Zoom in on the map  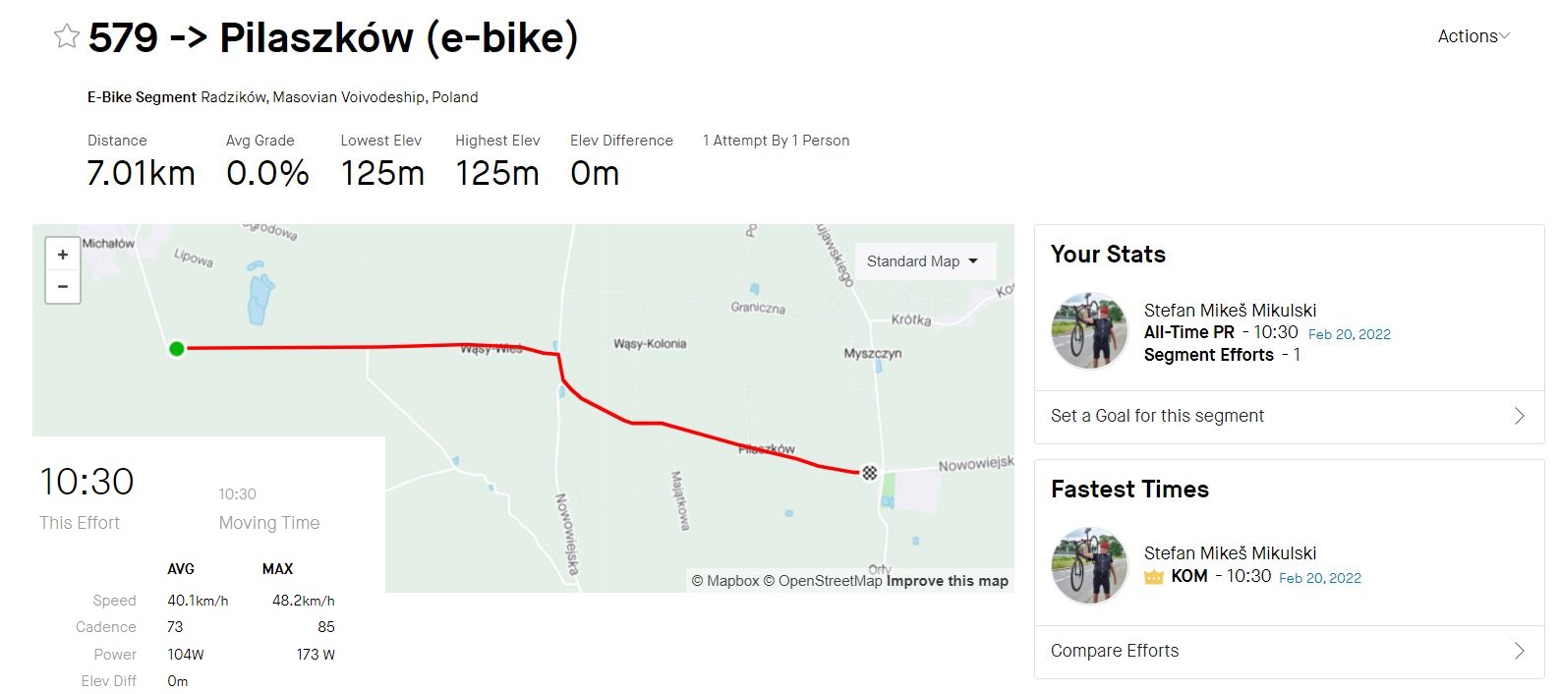click(63, 255)
